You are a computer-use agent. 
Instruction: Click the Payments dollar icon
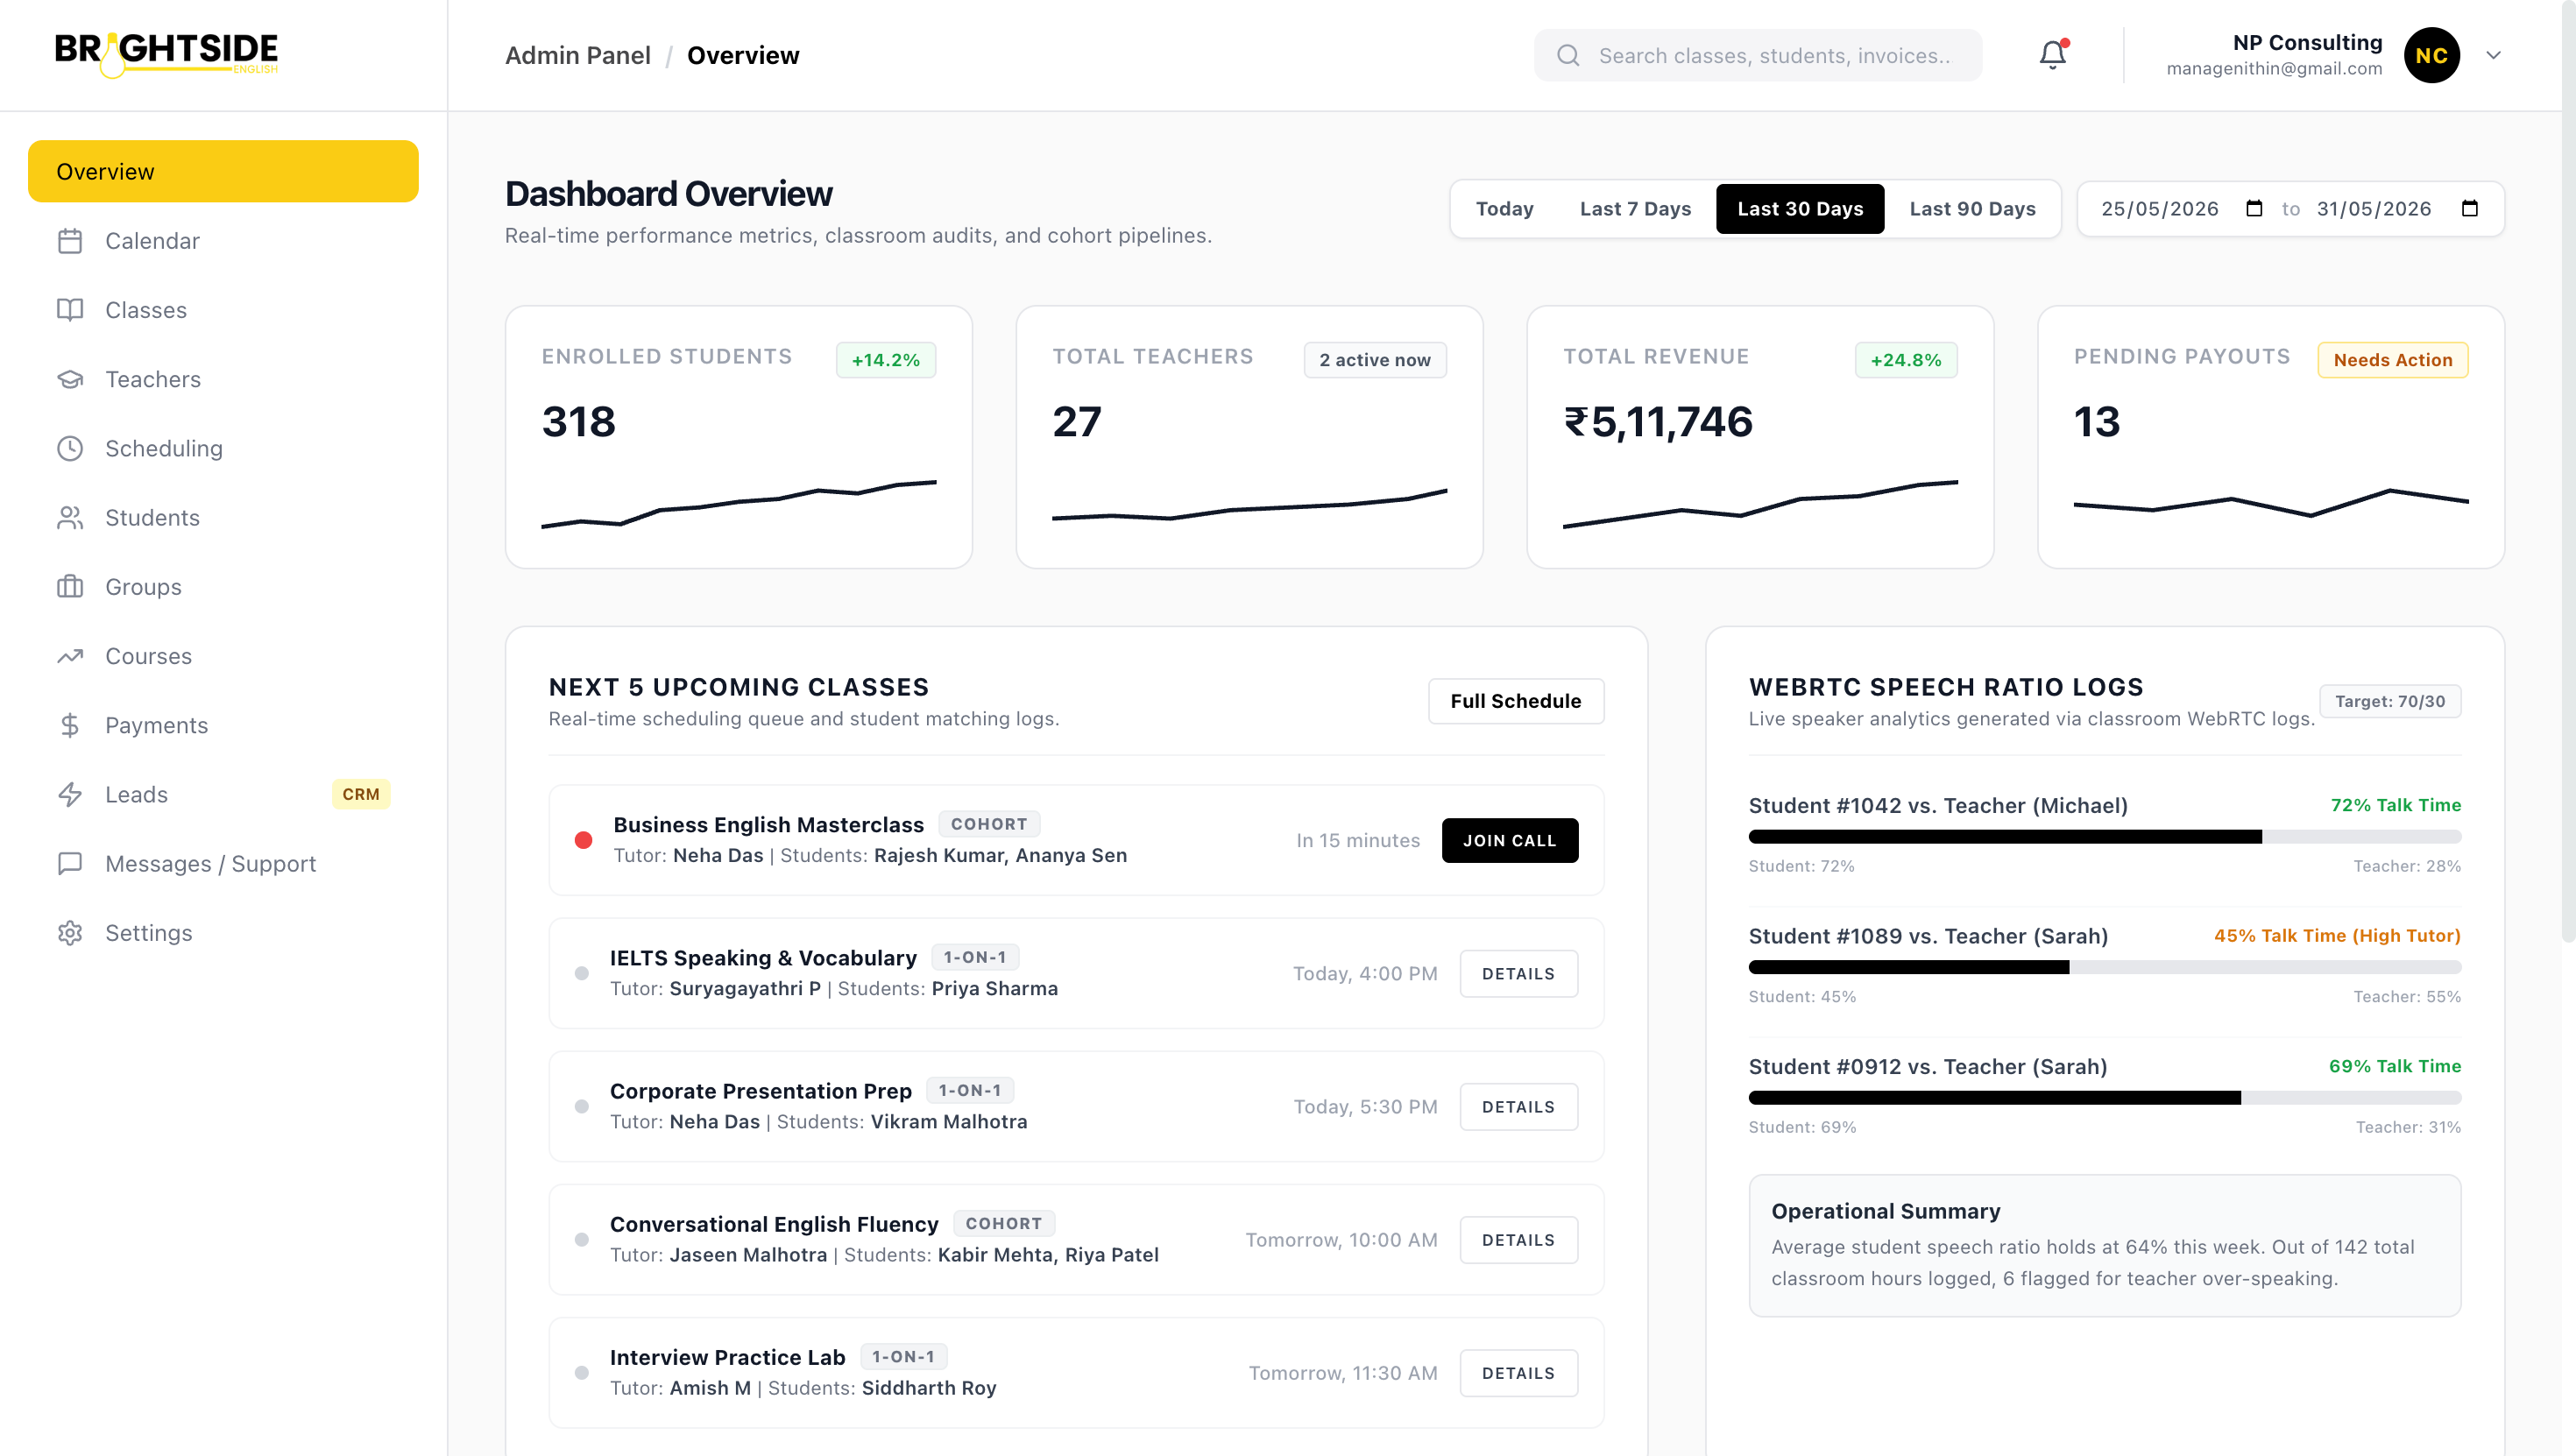tap(70, 725)
